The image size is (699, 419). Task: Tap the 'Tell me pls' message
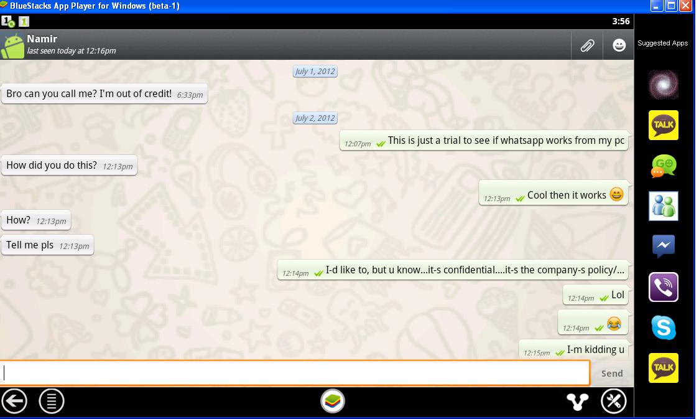point(48,245)
